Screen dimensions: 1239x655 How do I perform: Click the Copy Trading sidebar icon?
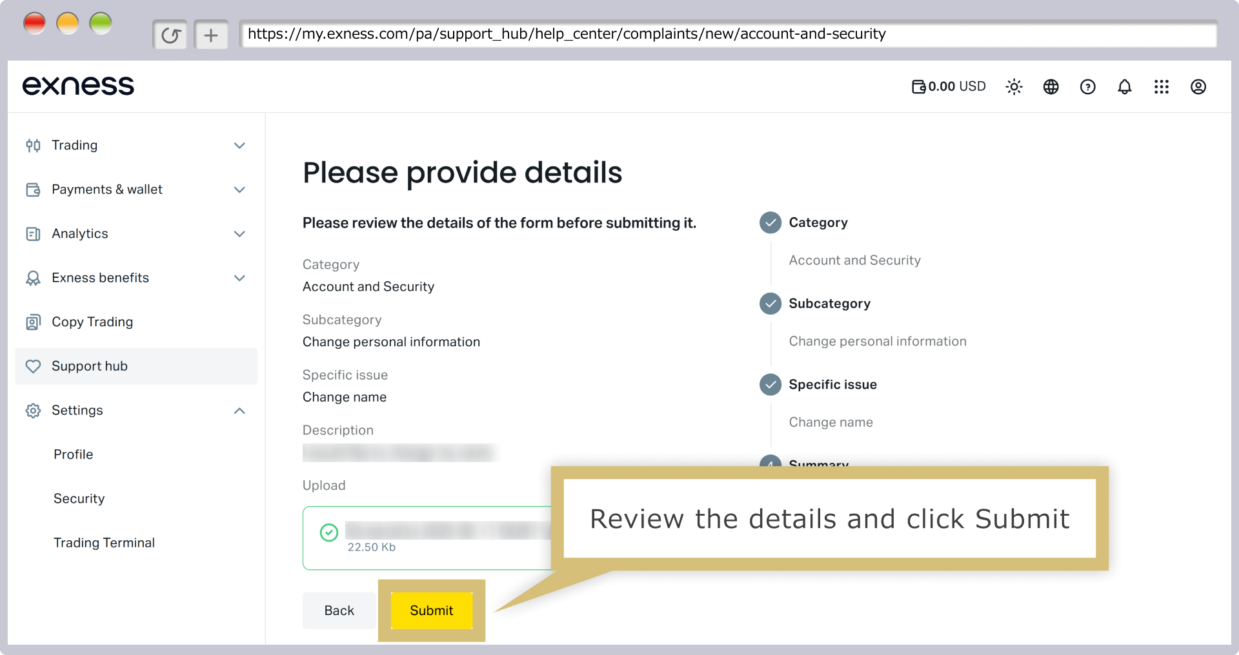coord(33,322)
